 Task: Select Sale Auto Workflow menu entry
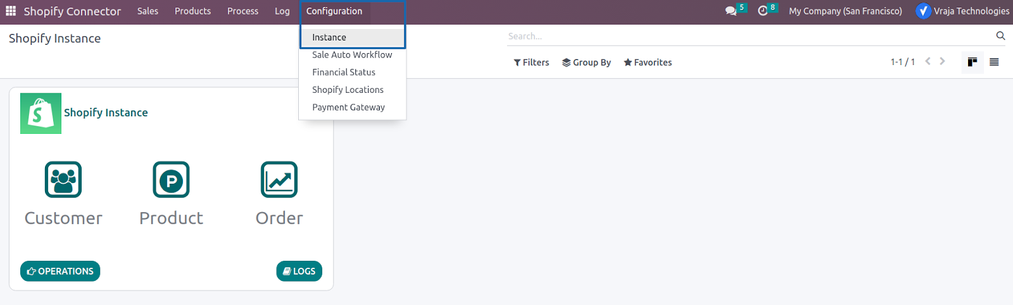[x=352, y=55]
